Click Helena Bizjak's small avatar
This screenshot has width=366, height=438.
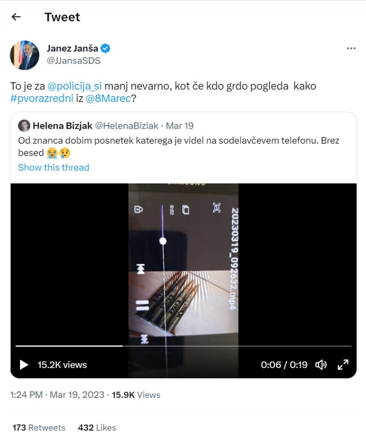click(x=24, y=126)
